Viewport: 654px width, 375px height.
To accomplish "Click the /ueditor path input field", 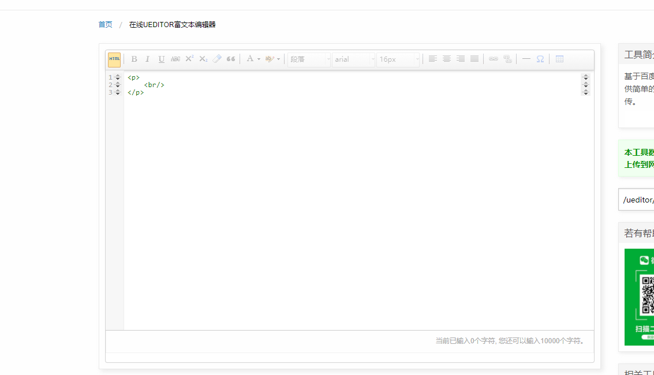I will (x=637, y=200).
